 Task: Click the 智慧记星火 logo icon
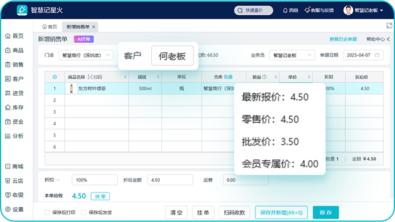(x=22, y=10)
